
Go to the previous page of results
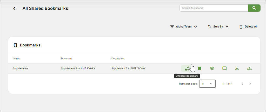(x=242, y=84)
